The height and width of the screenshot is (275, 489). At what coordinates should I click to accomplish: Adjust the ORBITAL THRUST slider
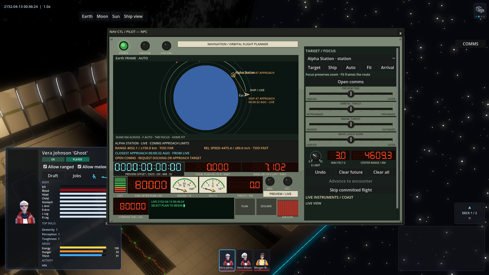click(351, 109)
